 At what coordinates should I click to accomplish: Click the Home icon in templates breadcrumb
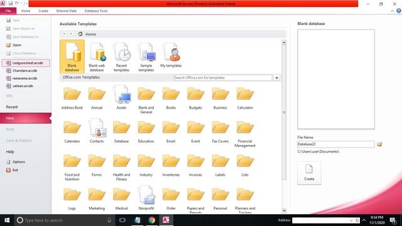(80, 34)
